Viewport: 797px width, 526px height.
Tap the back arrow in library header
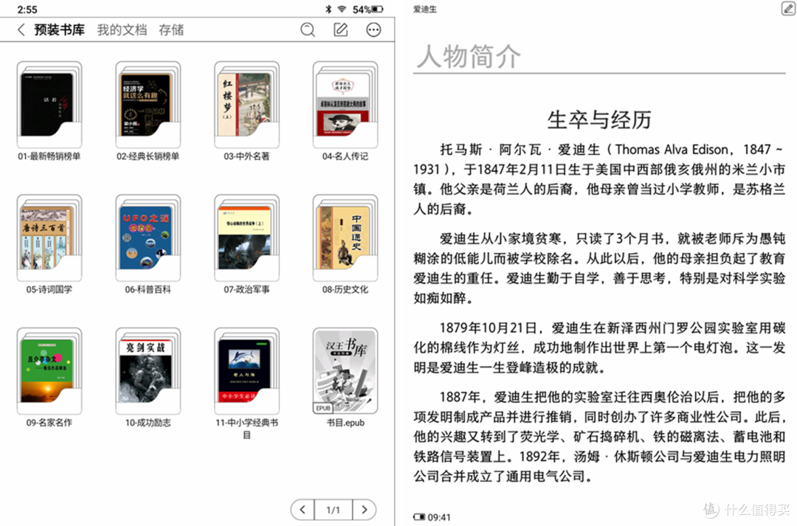coord(21,30)
